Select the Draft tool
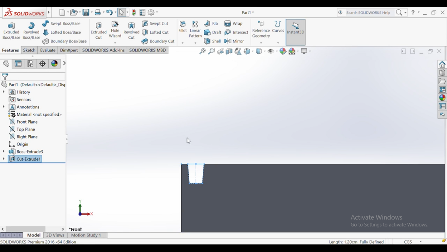The height and width of the screenshot is (252, 447). click(x=213, y=32)
